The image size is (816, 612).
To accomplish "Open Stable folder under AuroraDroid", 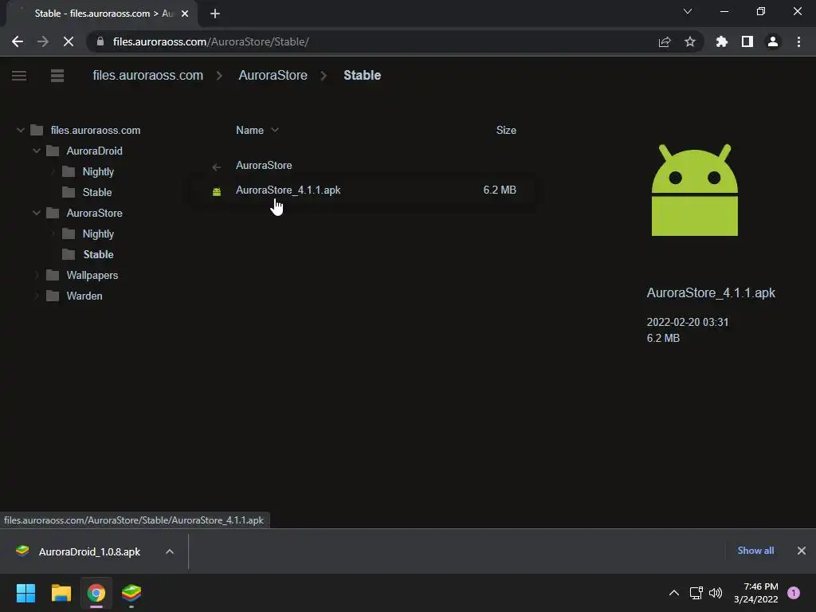I will pyautogui.click(x=96, y=193).
